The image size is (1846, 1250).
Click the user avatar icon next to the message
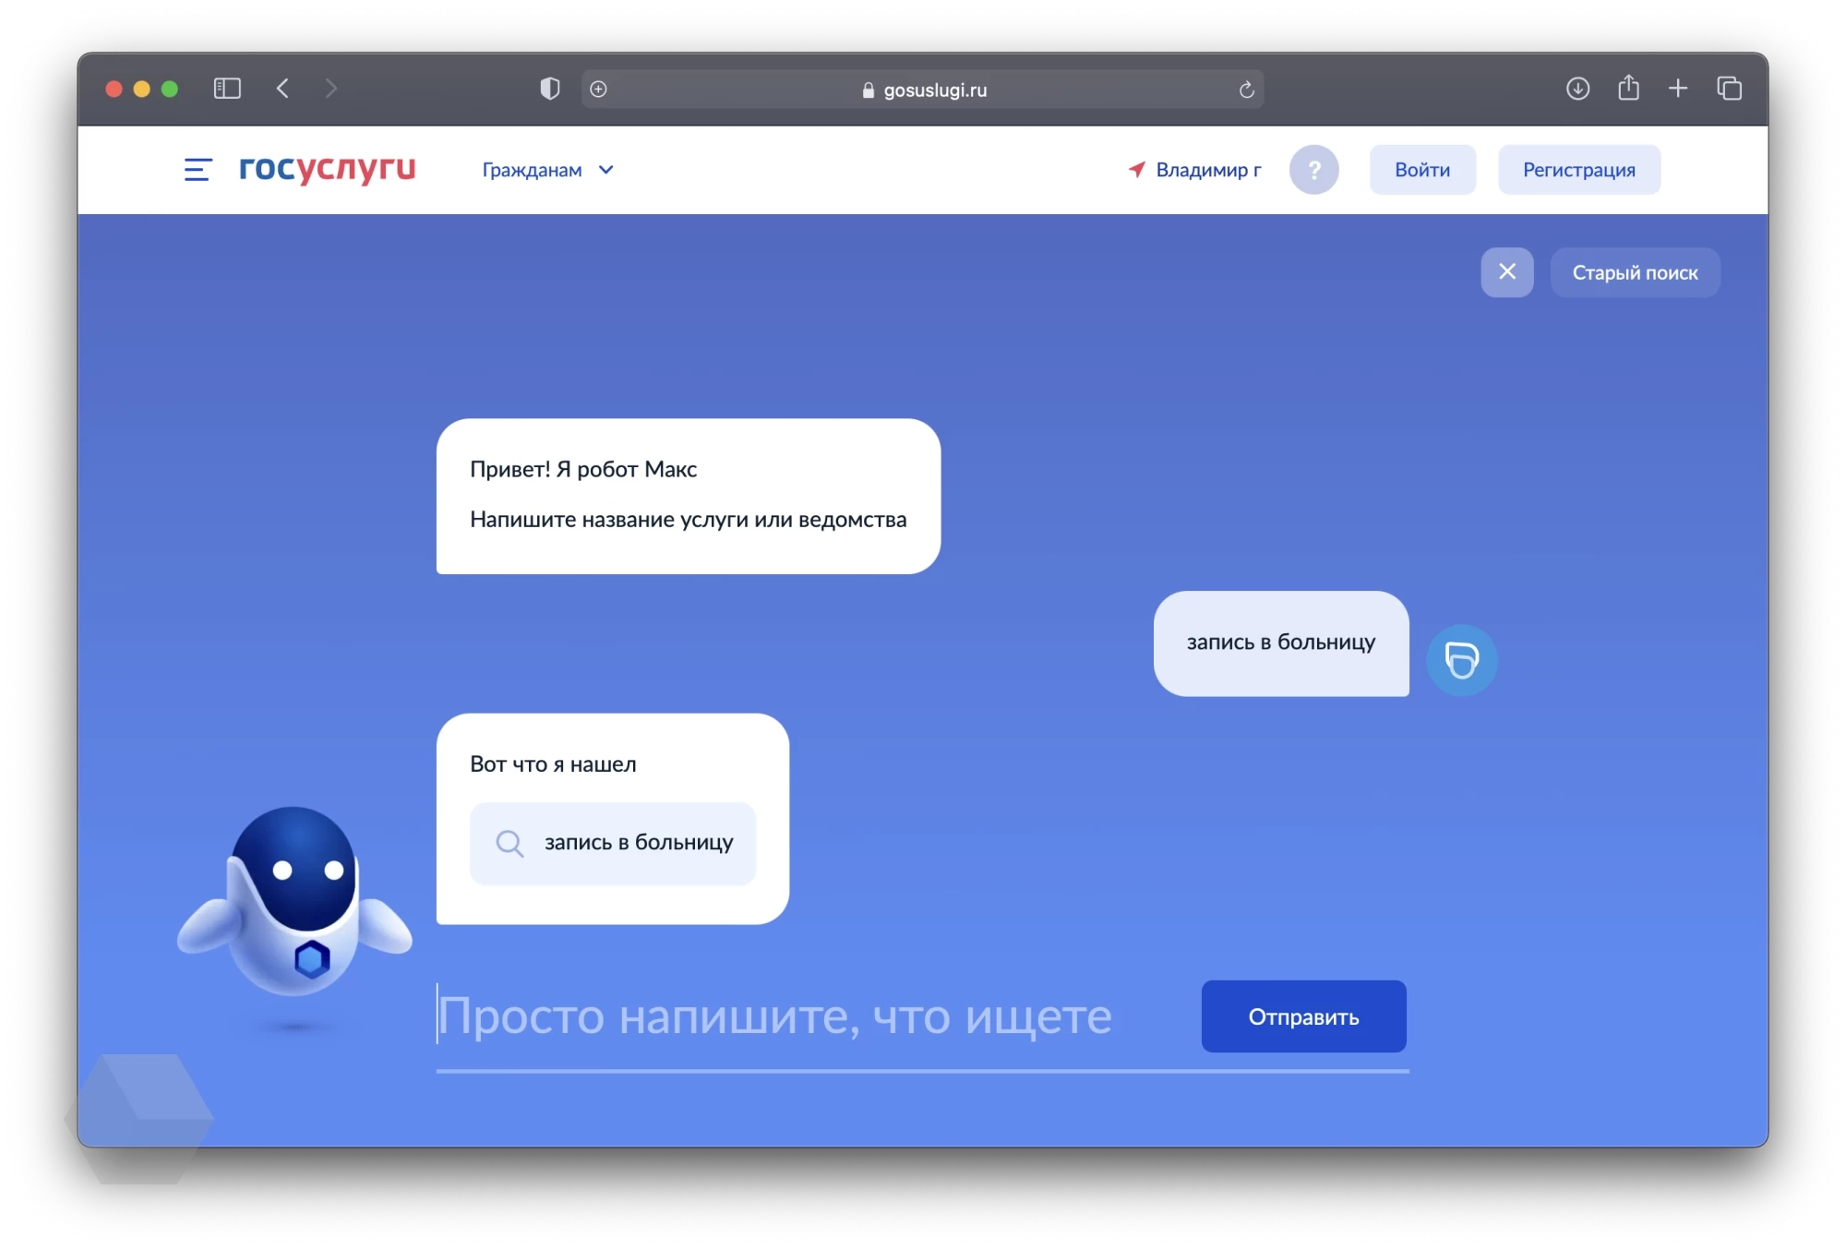point(1461,660)
